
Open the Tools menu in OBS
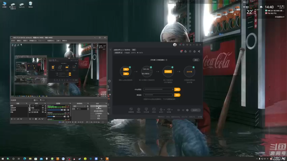pyautogui.click(x=58, y=40)
